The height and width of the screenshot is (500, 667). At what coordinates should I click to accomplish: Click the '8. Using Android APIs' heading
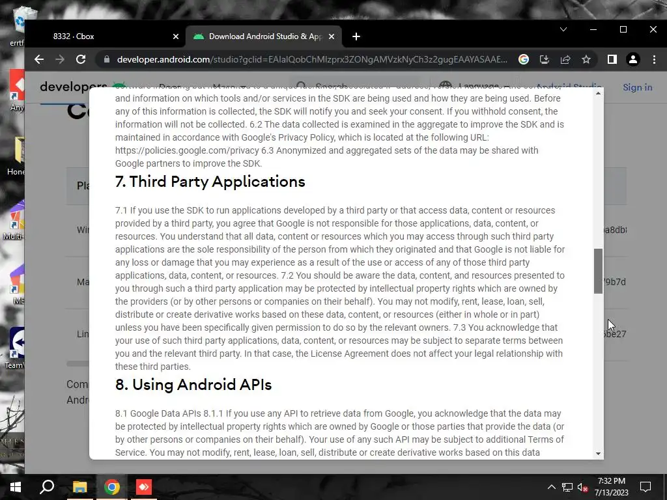tap(193, 384)
